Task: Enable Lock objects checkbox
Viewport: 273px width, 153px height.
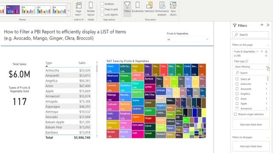Action: coord(102,14)
